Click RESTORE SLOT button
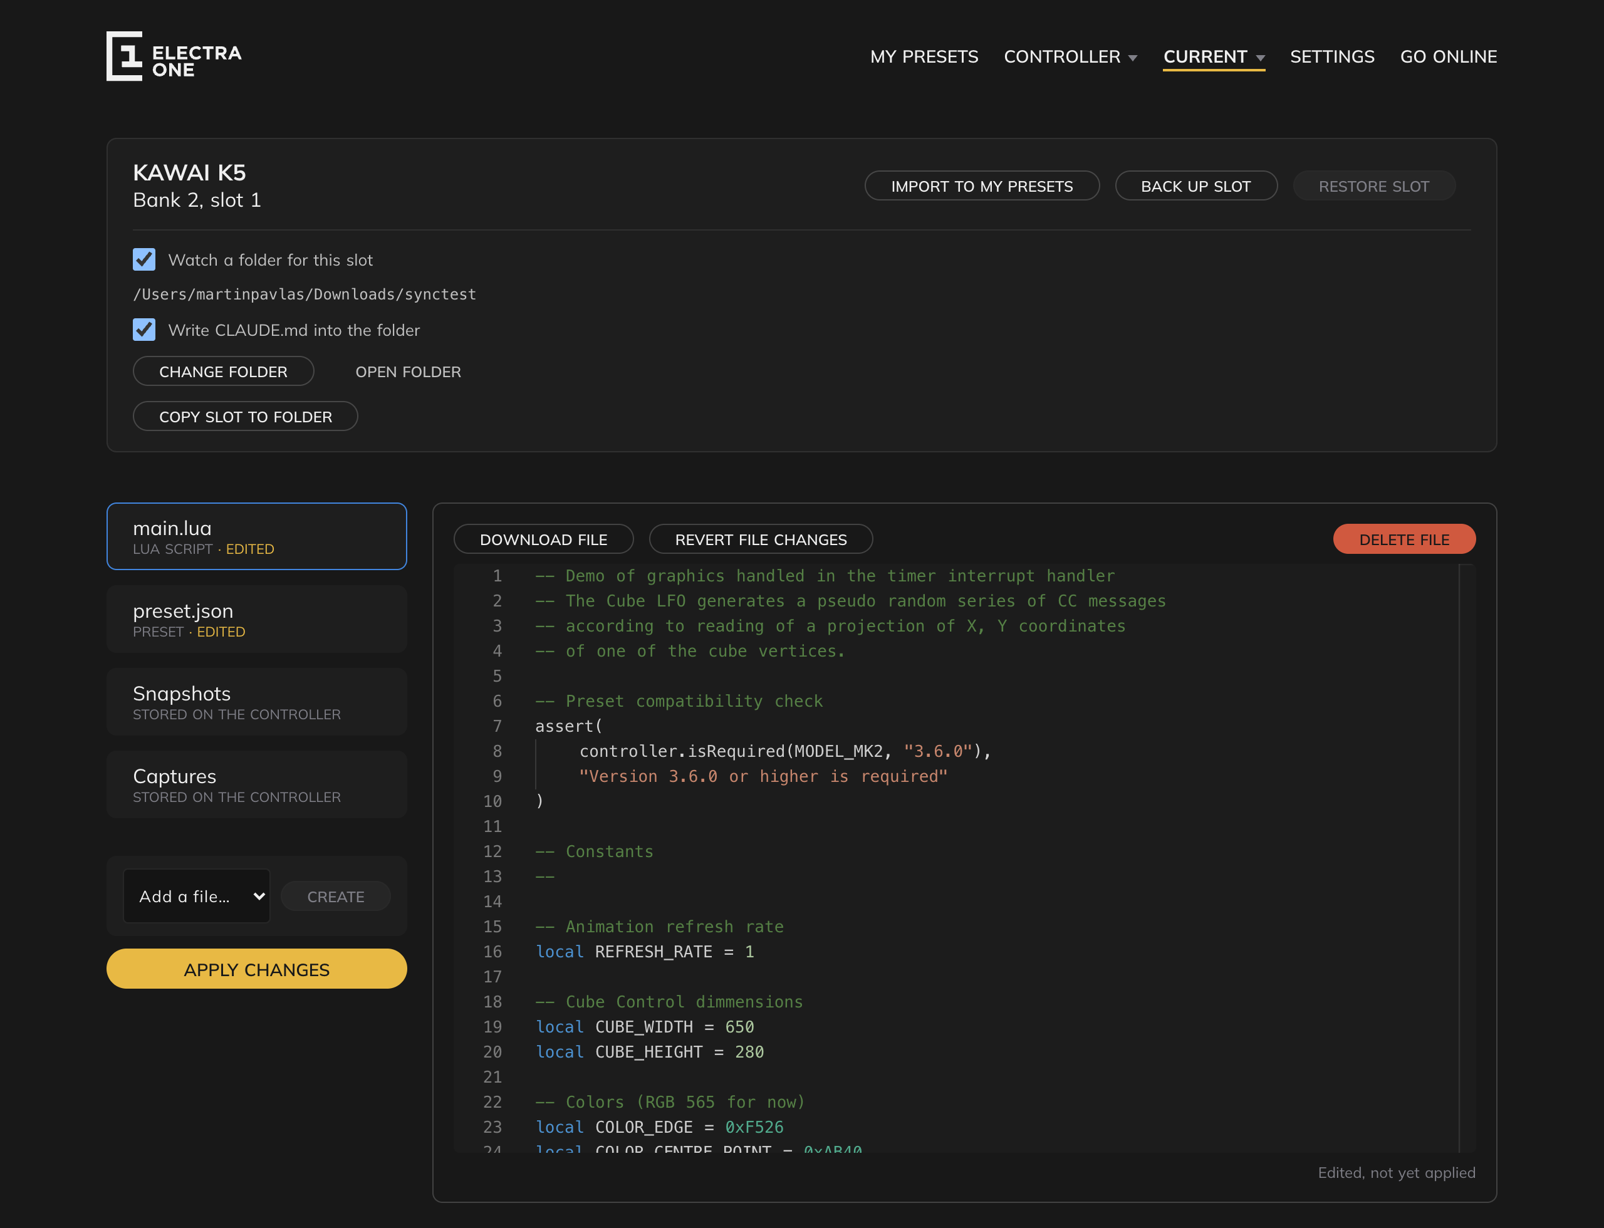 (x=1373, y=185)
